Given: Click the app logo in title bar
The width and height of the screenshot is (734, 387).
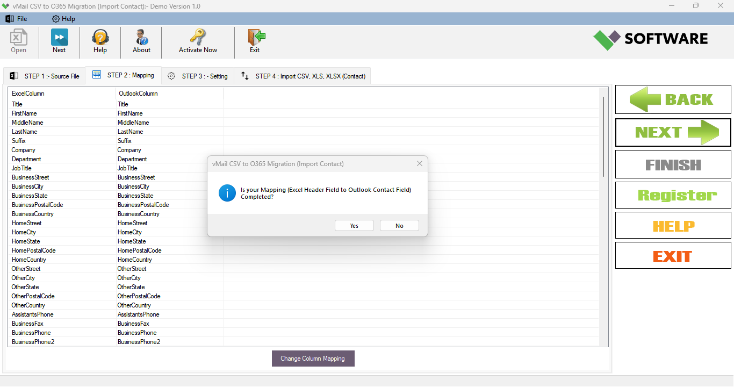Looking at the screenshot, I should point(6,6).
